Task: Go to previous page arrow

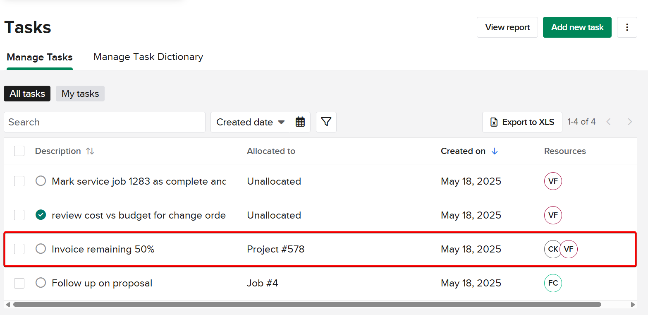Action: tap(608, 122)
